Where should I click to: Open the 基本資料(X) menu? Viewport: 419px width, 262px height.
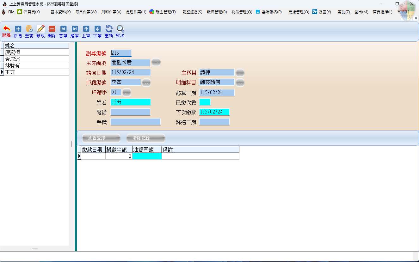click(60, 12)
